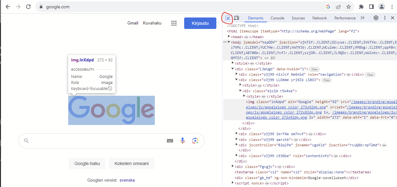This screenshot has width=397, height=187.
Task: Switch to the Sources tab
Action: [x=298, y=18]
